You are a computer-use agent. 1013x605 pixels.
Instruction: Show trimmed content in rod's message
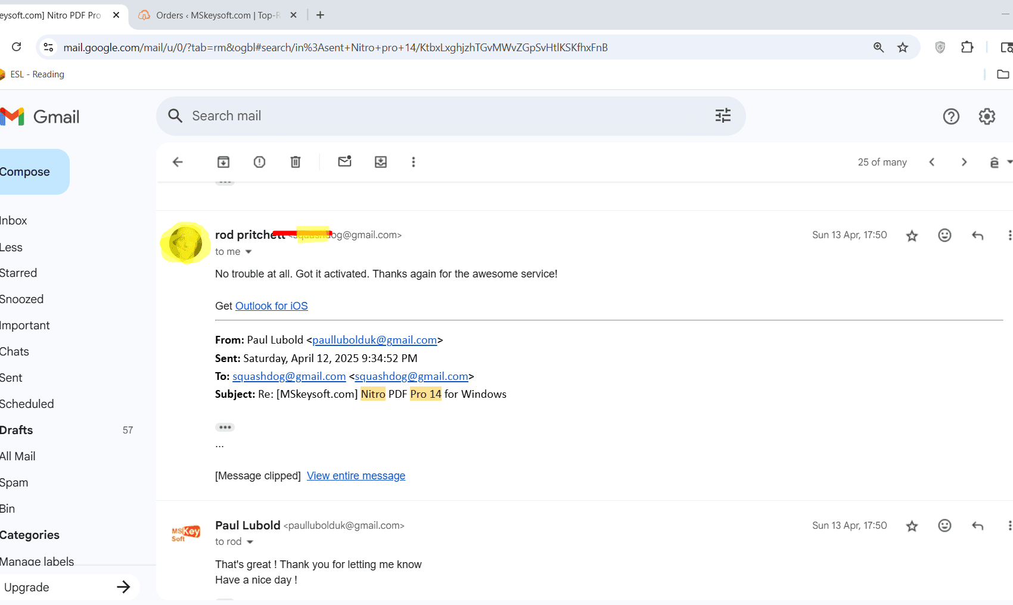click(225, 427)
